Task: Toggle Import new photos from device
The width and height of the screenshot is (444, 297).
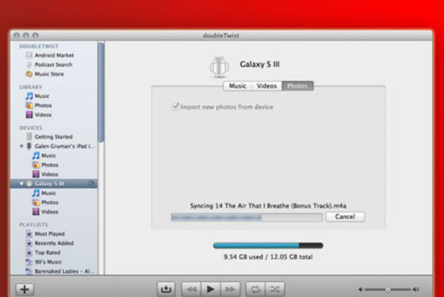Action: 175,106
